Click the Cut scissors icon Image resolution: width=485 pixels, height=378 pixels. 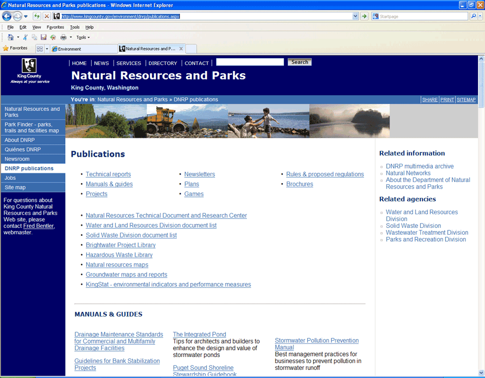tap(25, 38)
